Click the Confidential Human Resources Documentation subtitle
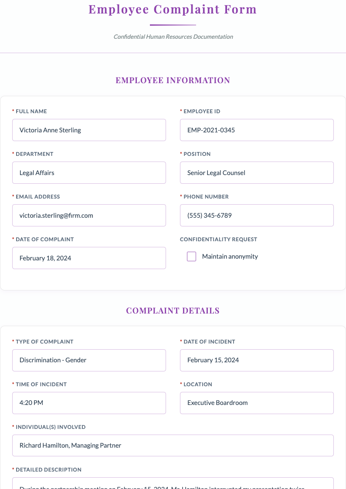This screenshot has width=346, height=489. 173,37
